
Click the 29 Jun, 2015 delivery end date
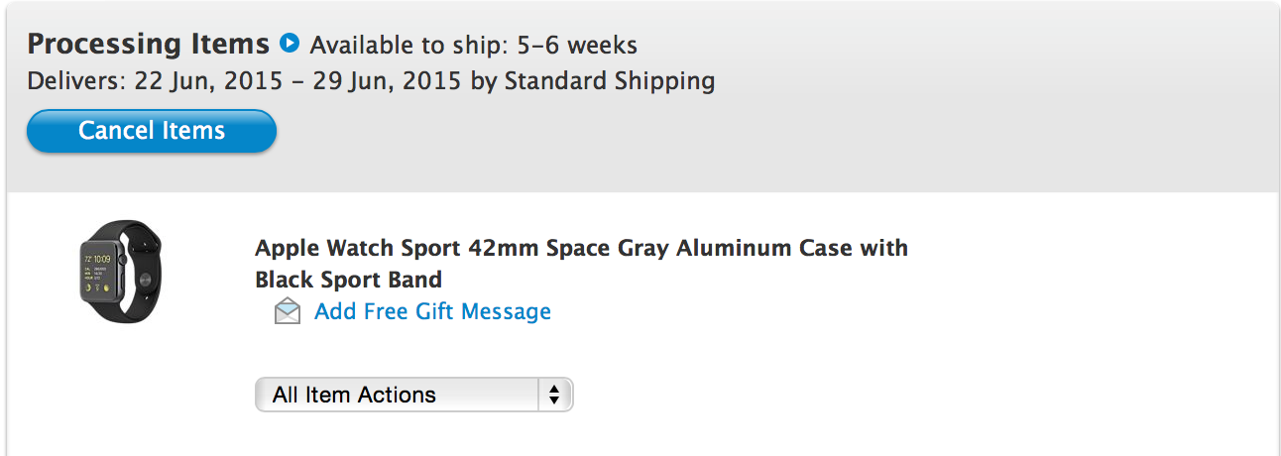point(387,81)
